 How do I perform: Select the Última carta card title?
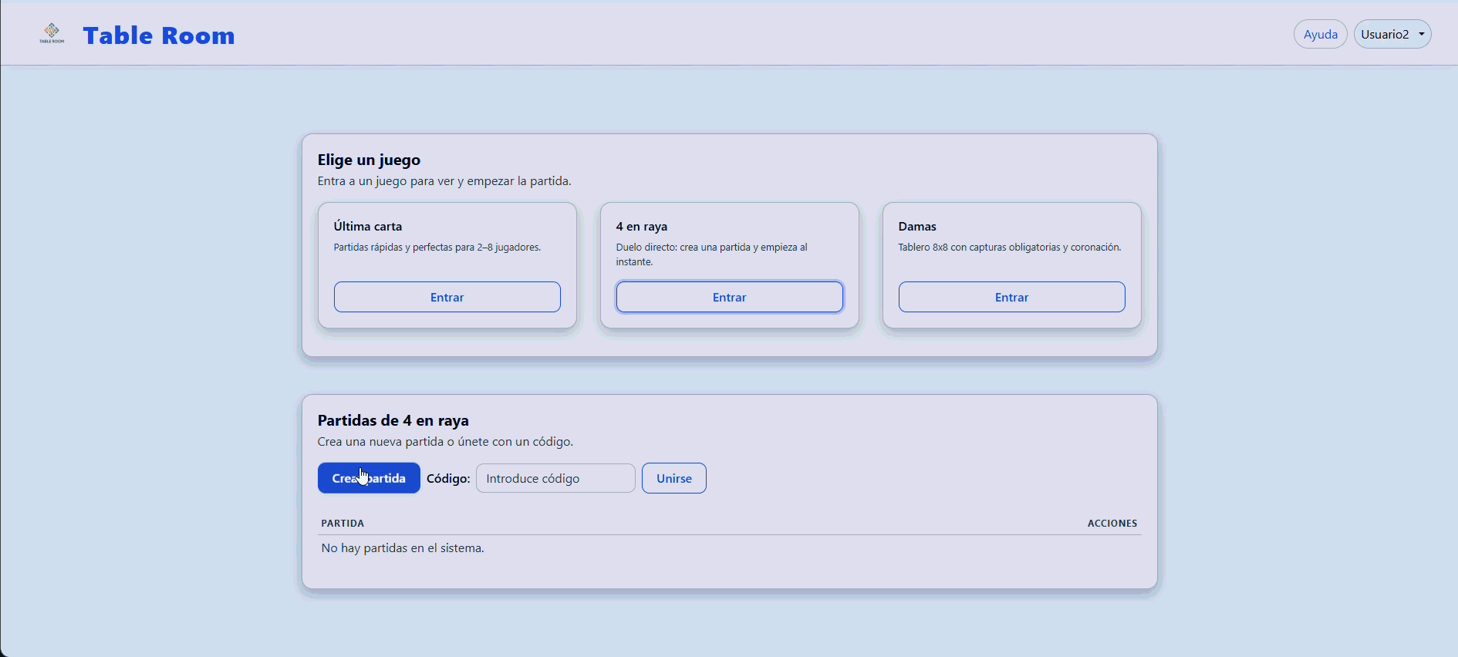[368, 226]
